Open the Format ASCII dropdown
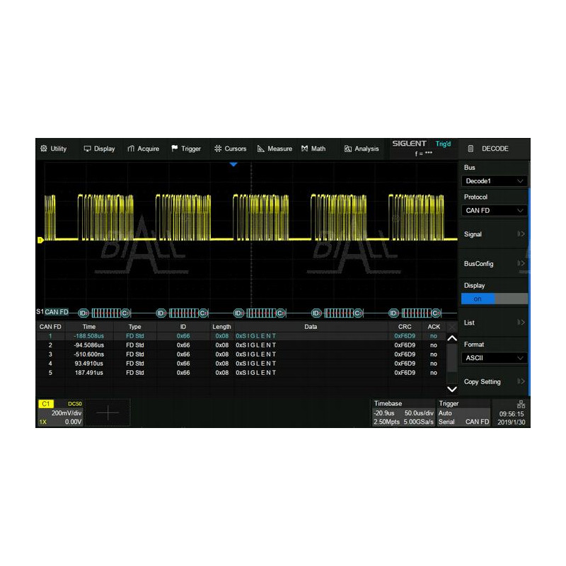The height and width of the screenshot is (566, 566). 494,358
